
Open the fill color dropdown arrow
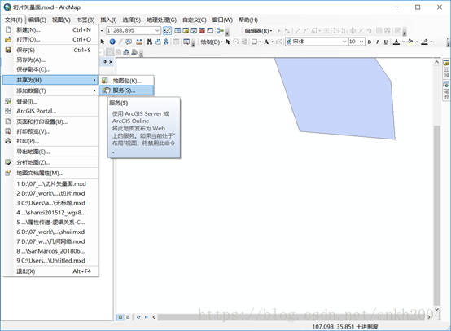(417, 42)
